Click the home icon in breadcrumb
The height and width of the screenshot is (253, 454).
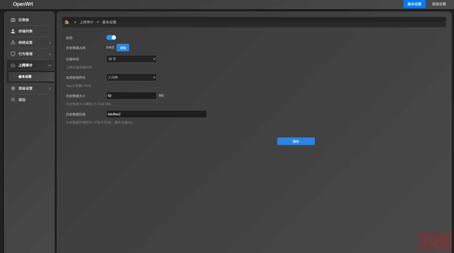point(67,22)
